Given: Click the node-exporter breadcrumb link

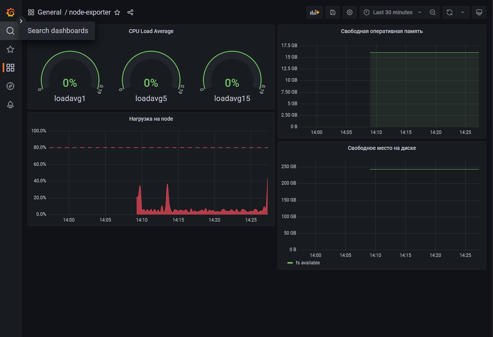Looking at the screenshot, I should (90, 12).
